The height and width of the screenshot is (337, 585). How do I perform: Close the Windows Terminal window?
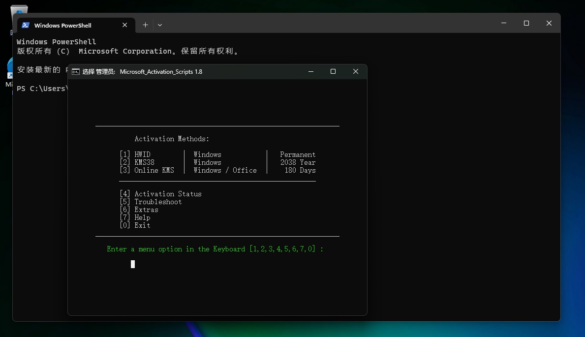pos(549,23)
